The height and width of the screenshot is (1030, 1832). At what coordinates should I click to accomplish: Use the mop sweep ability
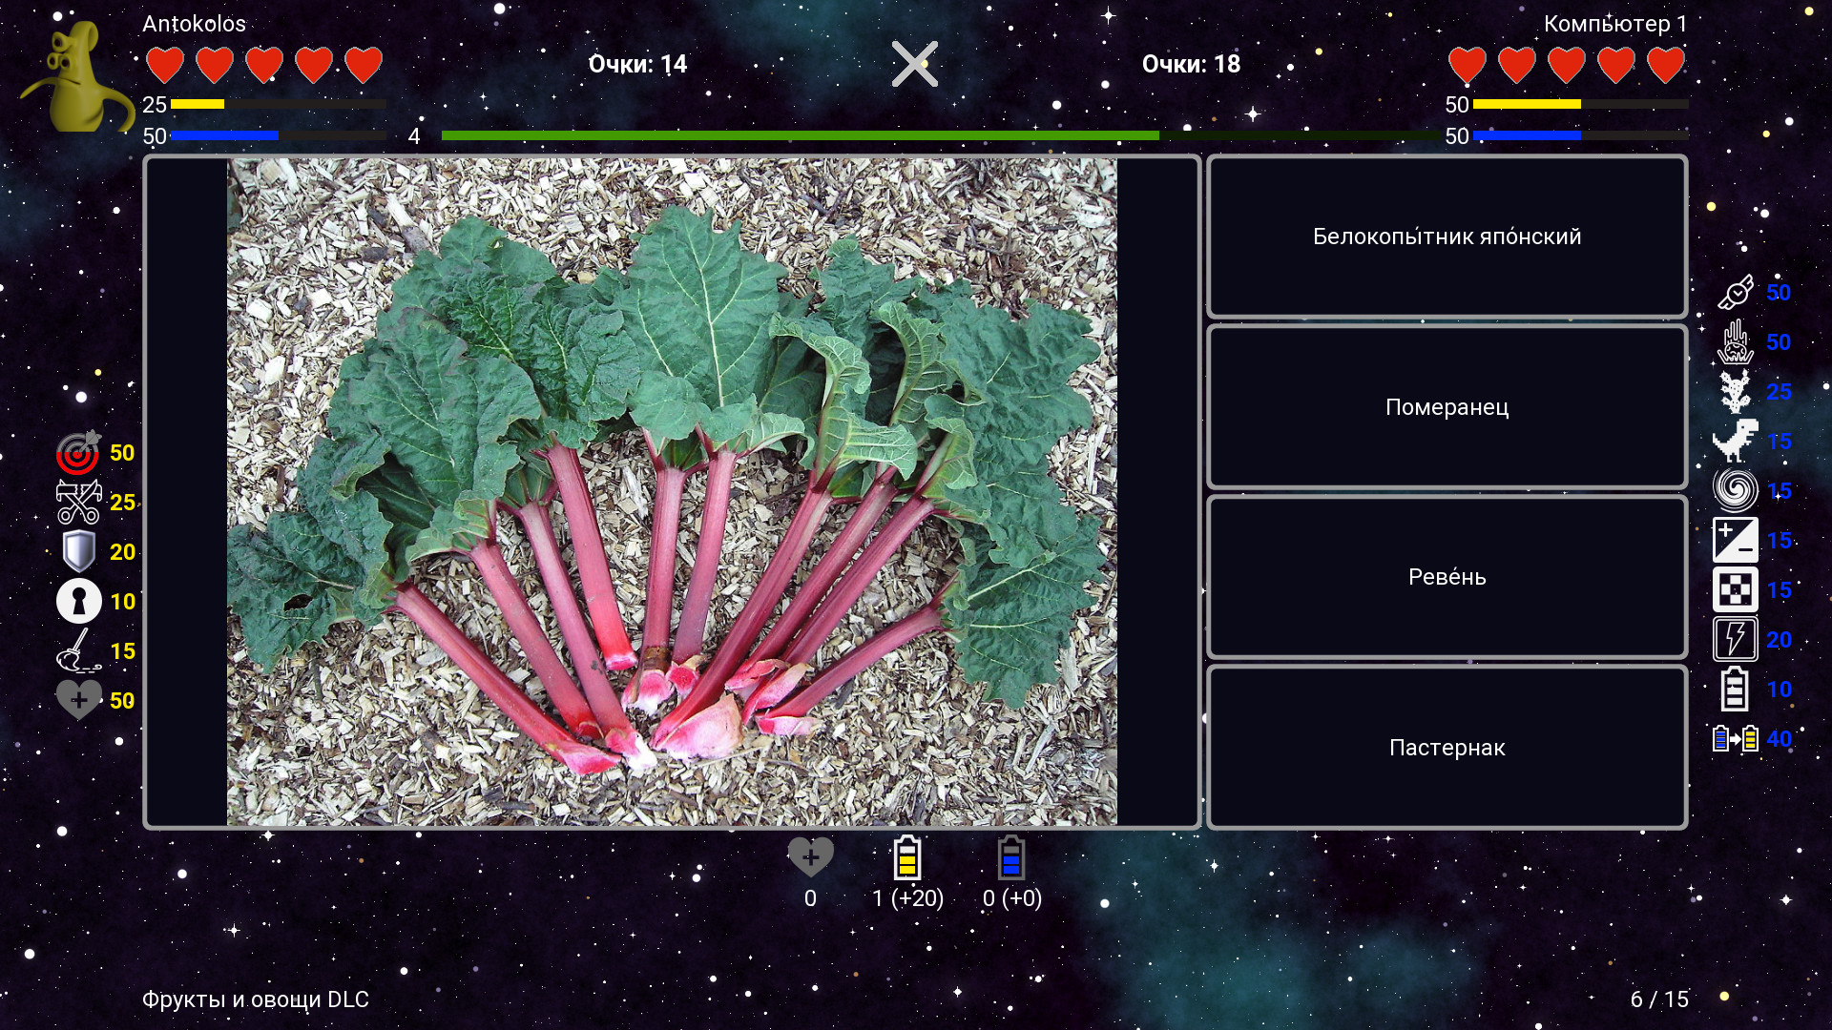tap(78, 651)
